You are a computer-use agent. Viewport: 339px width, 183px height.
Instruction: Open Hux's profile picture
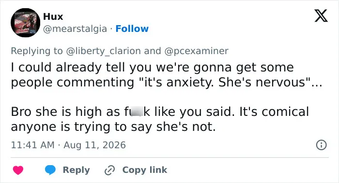[25, 23]
